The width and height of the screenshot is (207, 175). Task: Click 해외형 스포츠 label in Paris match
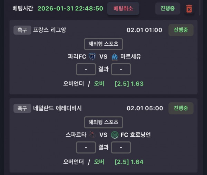point(103,44)
